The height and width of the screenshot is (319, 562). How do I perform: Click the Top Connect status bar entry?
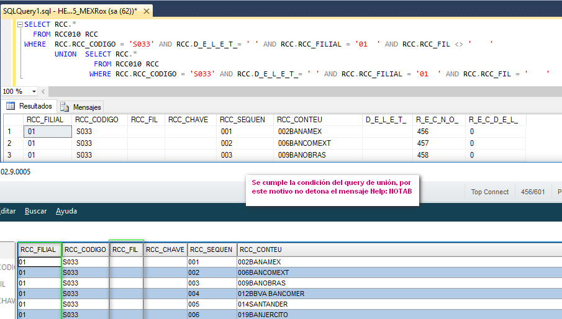point(489,192)
